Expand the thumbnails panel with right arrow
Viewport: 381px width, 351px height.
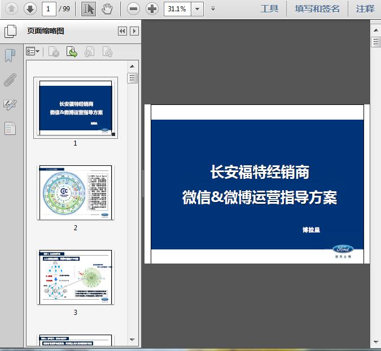pyautogui.click(x=134, y=31)
